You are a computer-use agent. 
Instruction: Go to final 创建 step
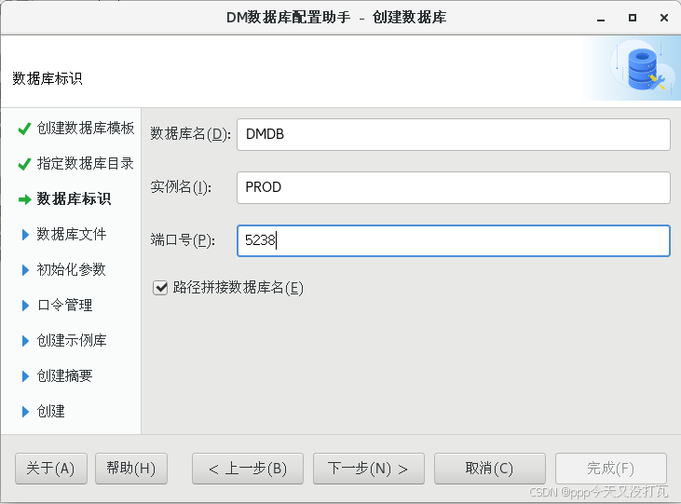[51, 411]
